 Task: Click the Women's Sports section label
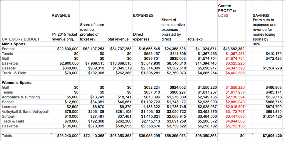click(16, 83)
